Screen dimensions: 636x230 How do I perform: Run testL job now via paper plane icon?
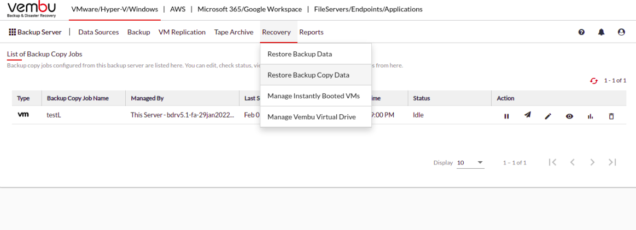click(x=527, y=115)
